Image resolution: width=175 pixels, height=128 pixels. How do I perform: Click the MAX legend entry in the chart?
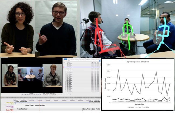tap(146, 107)
